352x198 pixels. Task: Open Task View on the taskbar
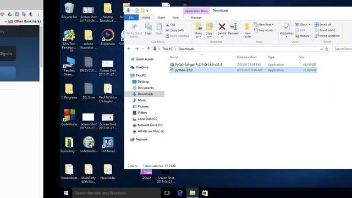[167, 193]
